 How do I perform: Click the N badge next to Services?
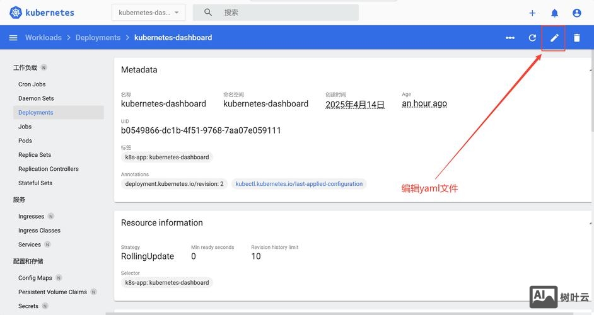point(47,244)
